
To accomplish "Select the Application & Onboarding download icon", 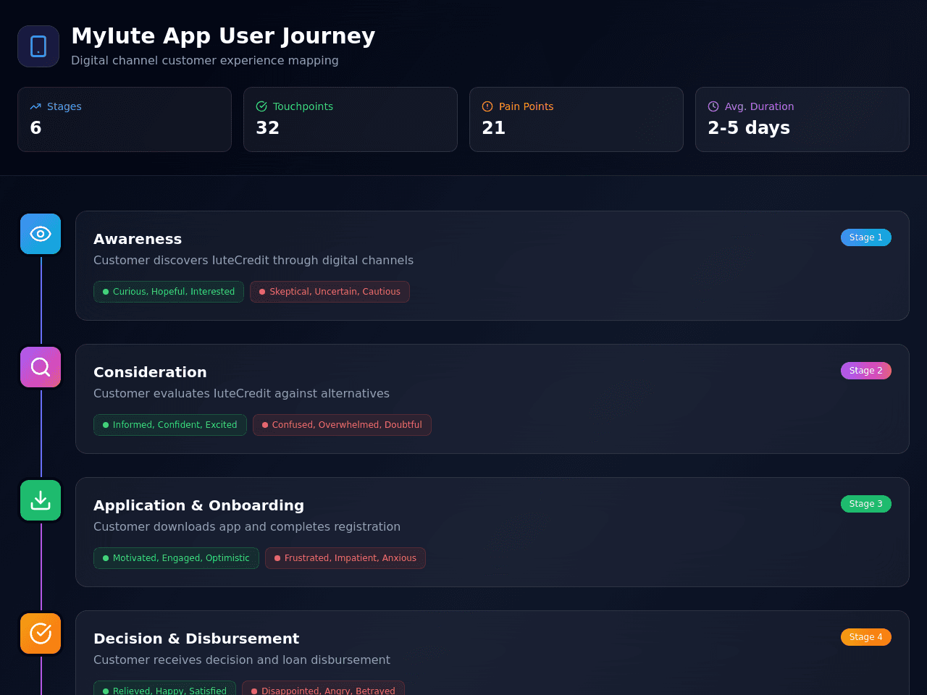I will point(41,500).
